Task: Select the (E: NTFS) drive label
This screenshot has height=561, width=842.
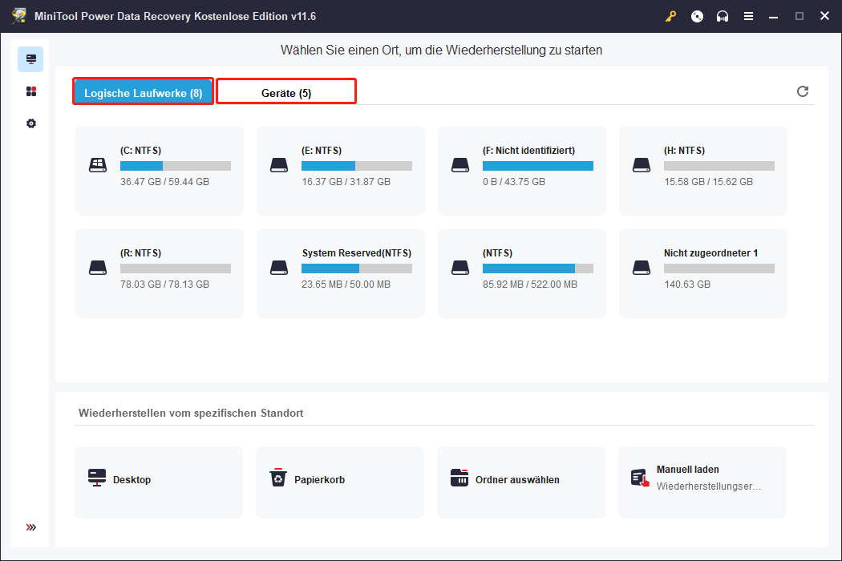Action: point(322,151)
